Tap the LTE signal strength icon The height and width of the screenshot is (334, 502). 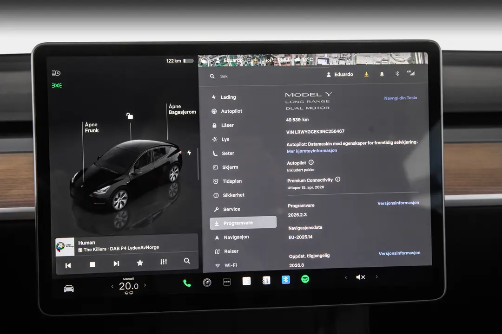(411, 73)
